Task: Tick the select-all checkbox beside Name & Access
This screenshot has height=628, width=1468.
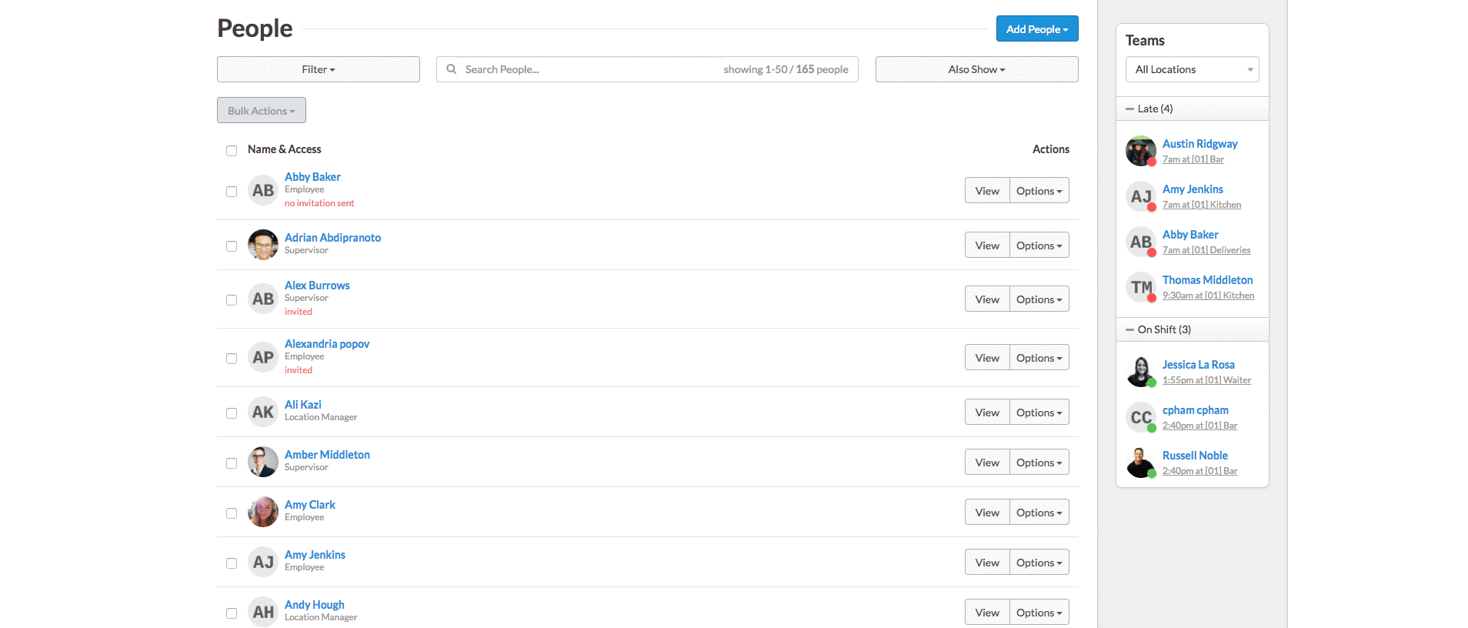Action: point(232,150)
